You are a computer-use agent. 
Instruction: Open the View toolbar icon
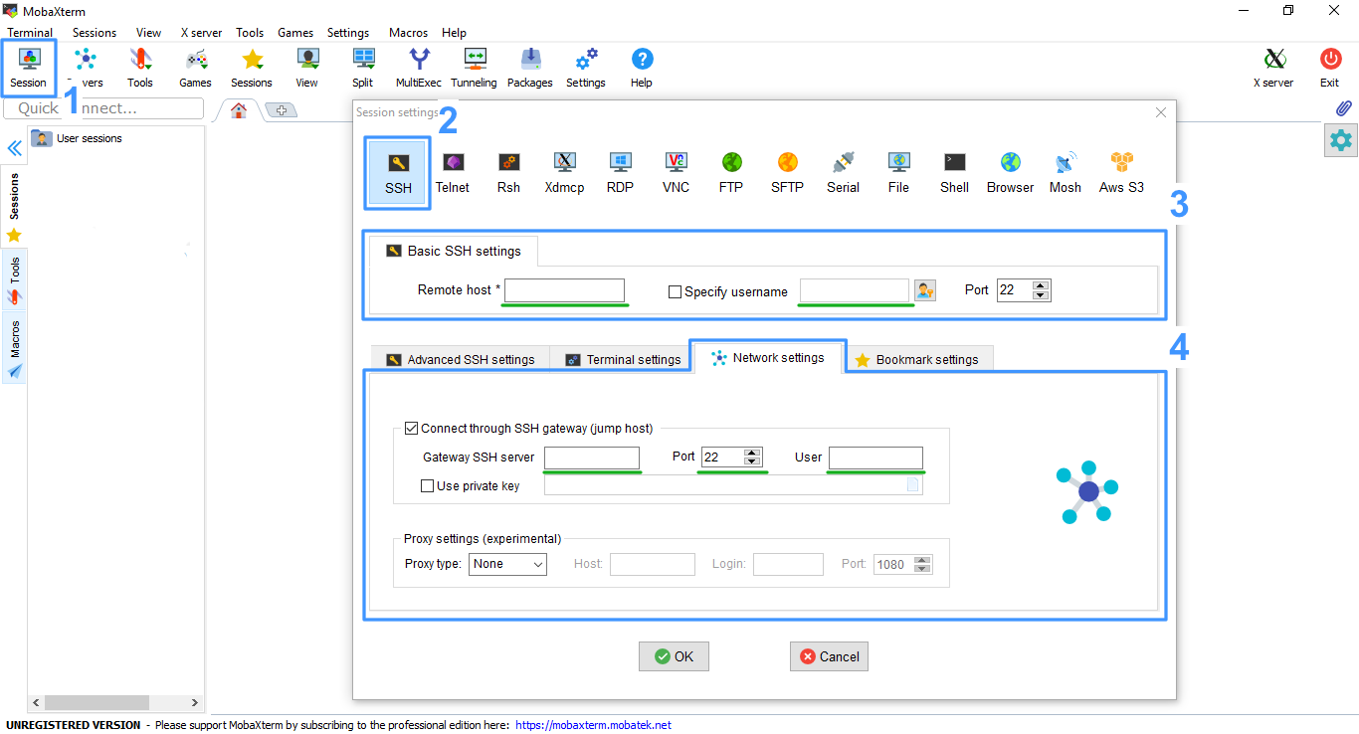(307, 69)
